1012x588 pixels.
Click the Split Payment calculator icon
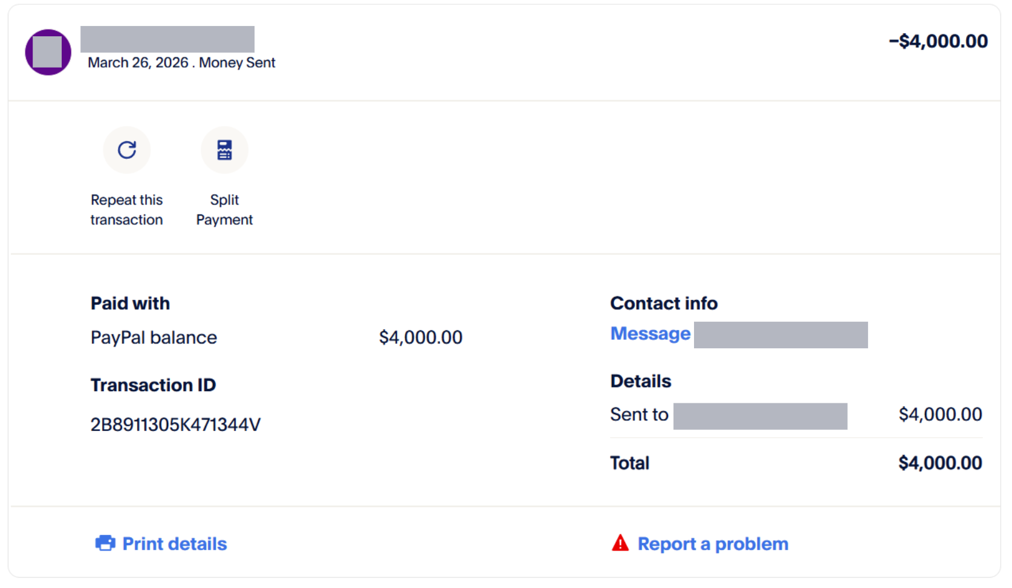(x=224, y=150)
